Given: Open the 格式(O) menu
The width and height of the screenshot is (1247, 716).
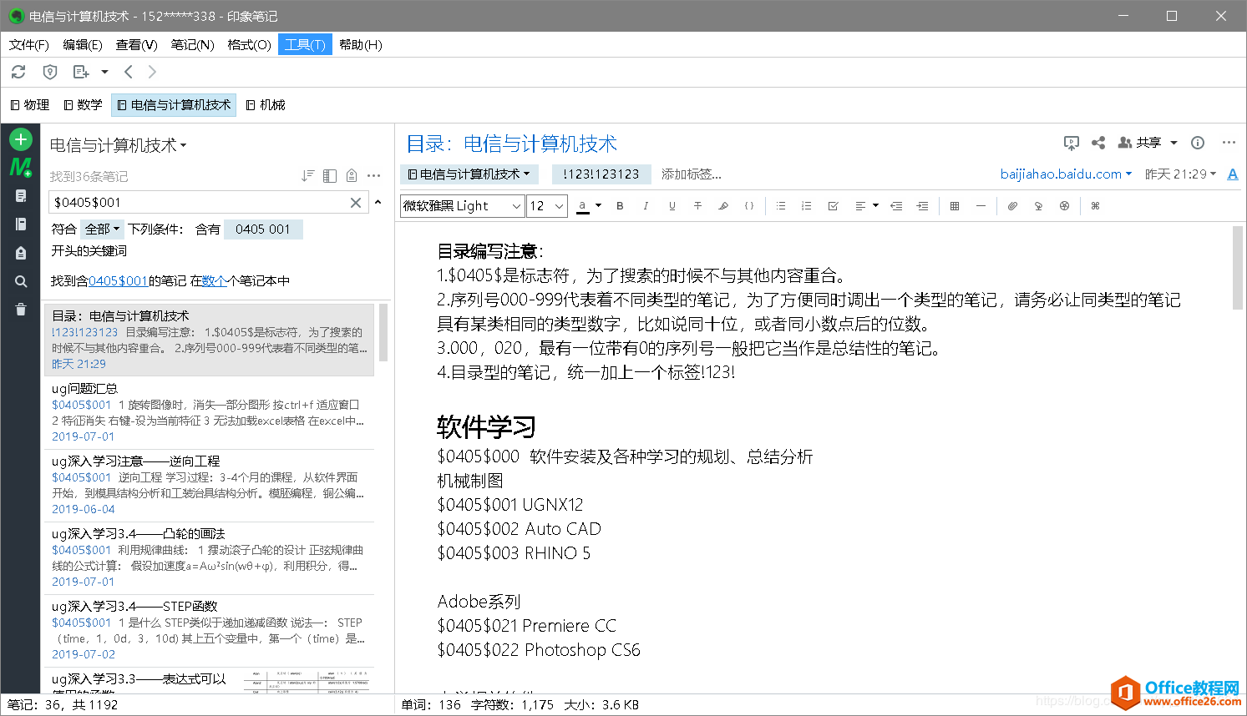Looking at the screenshot, I should pyautogui.click(x=250, y=44).
